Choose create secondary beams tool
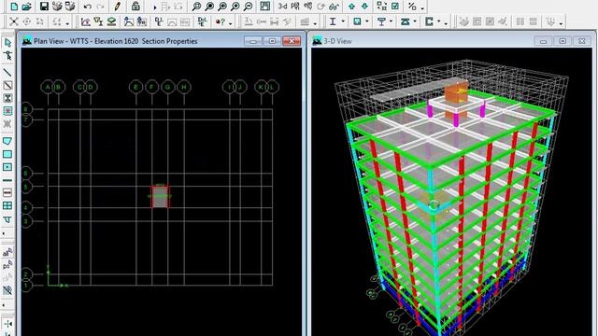This screenshot has width=598, height=336. [x=7, y=111]
